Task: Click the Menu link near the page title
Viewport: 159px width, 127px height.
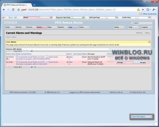Action: 148,33
